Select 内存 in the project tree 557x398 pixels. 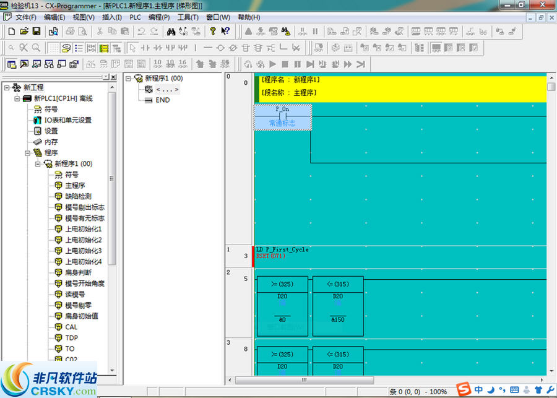click(x=51, y=142)
